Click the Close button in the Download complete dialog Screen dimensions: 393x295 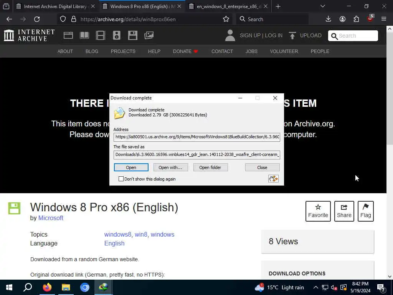[x=262, y=167]
